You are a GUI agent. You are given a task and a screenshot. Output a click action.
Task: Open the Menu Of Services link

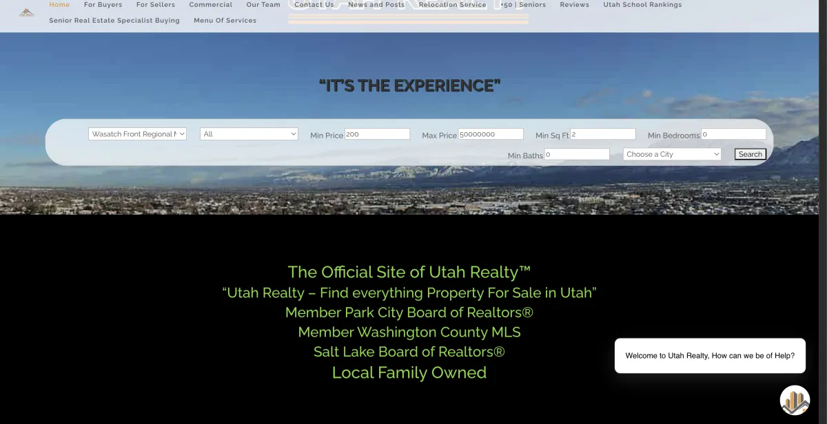[225, 21]
